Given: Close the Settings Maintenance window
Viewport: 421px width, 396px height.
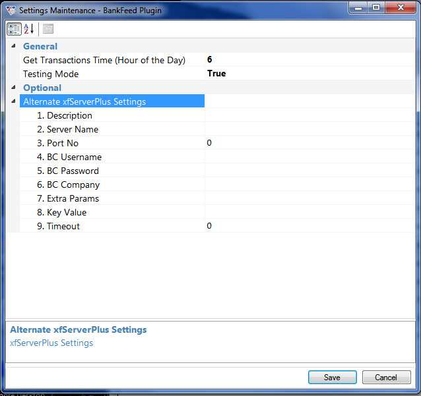Looking at the screenshot, I should [401, 7].
